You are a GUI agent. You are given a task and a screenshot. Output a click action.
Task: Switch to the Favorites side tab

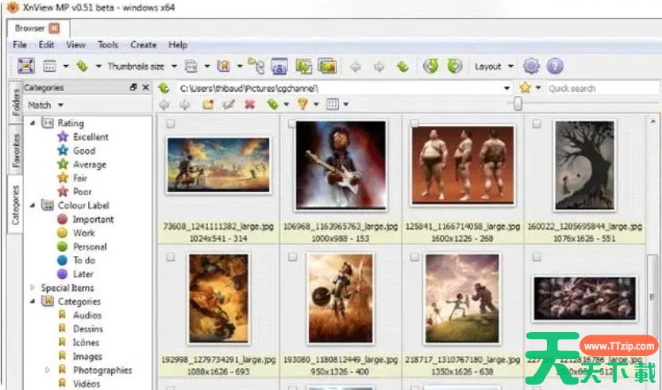click(16, 150)
